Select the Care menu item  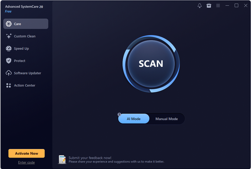pyautogui.click(x=26, y=24)
